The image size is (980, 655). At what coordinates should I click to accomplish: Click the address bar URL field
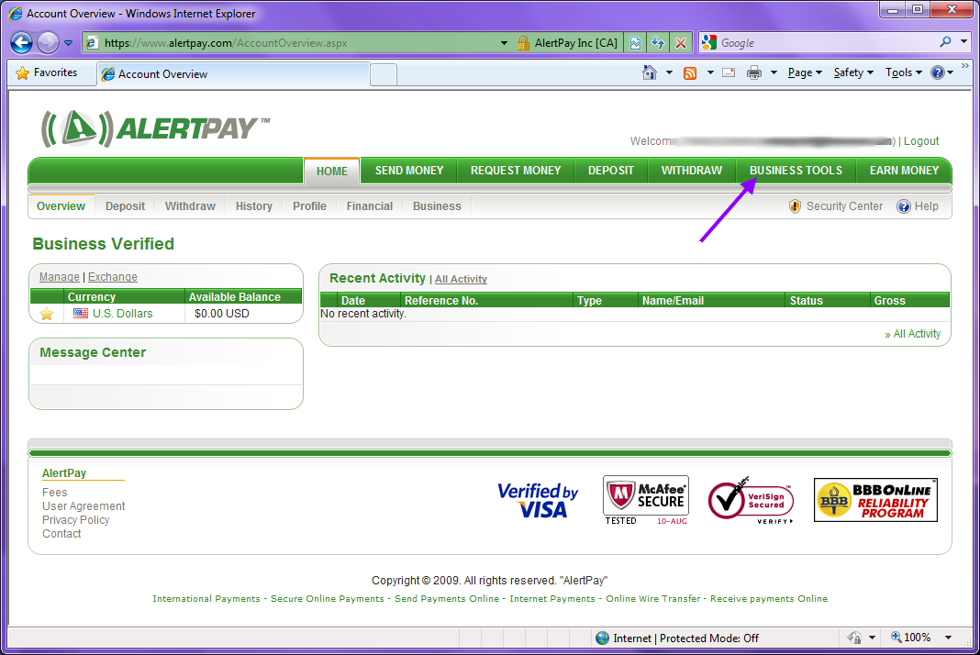(x=294, y=43)
